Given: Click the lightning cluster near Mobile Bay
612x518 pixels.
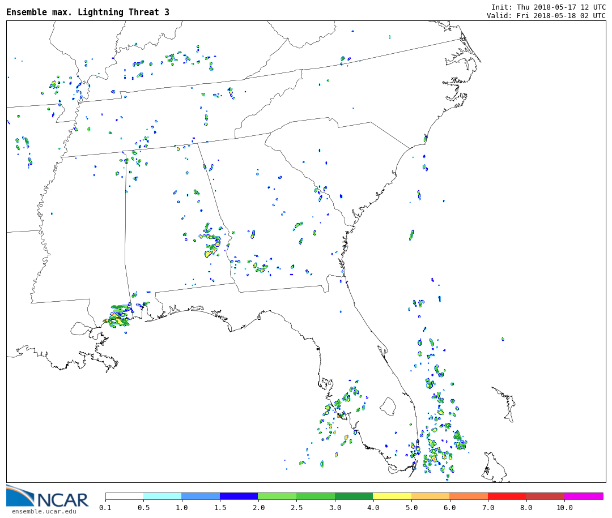Looking at the screenshot, I should 119,316.
